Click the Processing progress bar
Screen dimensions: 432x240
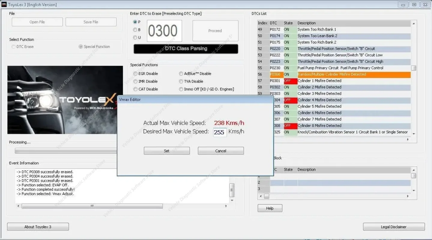click(x=66, y=151)
